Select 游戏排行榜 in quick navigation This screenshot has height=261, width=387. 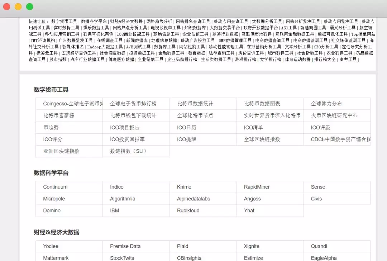click(x=245, y=60)
